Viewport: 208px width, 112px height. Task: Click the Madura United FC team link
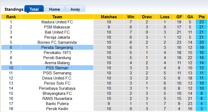coord(57,22)
